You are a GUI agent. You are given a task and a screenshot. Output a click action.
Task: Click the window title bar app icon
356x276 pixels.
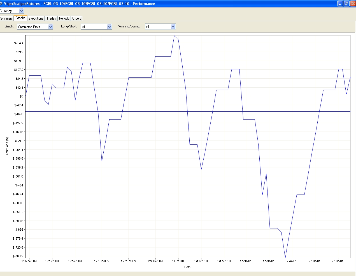[x=2, y=4]
